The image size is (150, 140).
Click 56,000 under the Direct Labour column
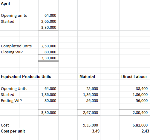coord(142,100)
